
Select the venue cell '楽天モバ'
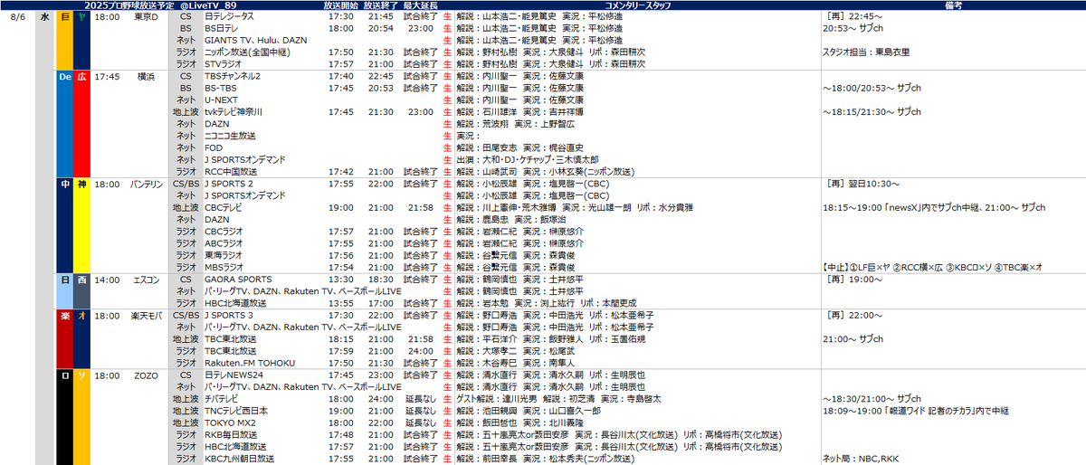coord(146,315)
